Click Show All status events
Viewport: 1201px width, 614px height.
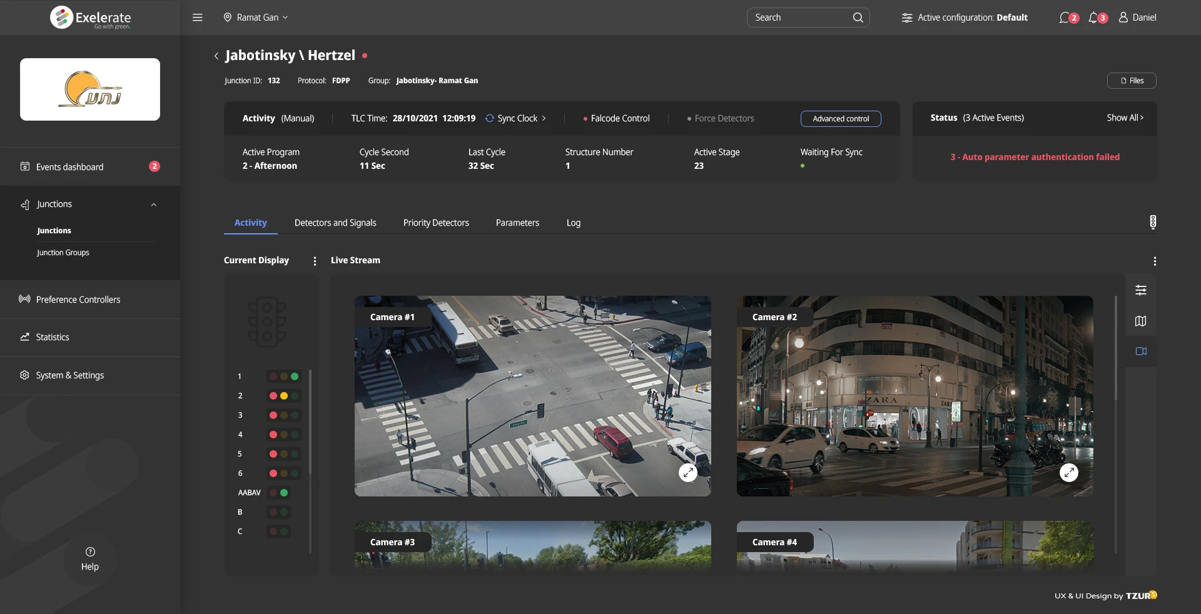[x=1125, y=118]
